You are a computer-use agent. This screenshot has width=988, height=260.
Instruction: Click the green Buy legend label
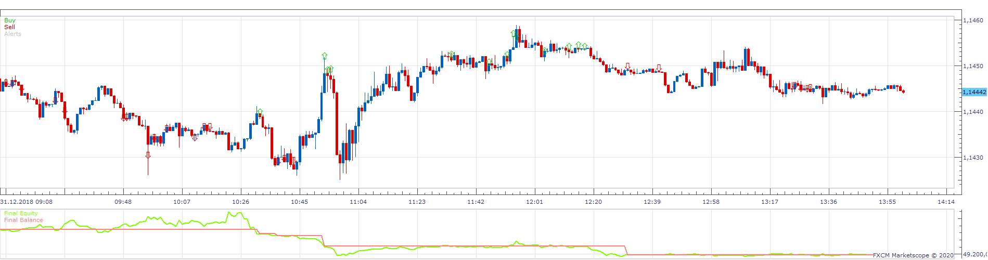tap(10, 21)
